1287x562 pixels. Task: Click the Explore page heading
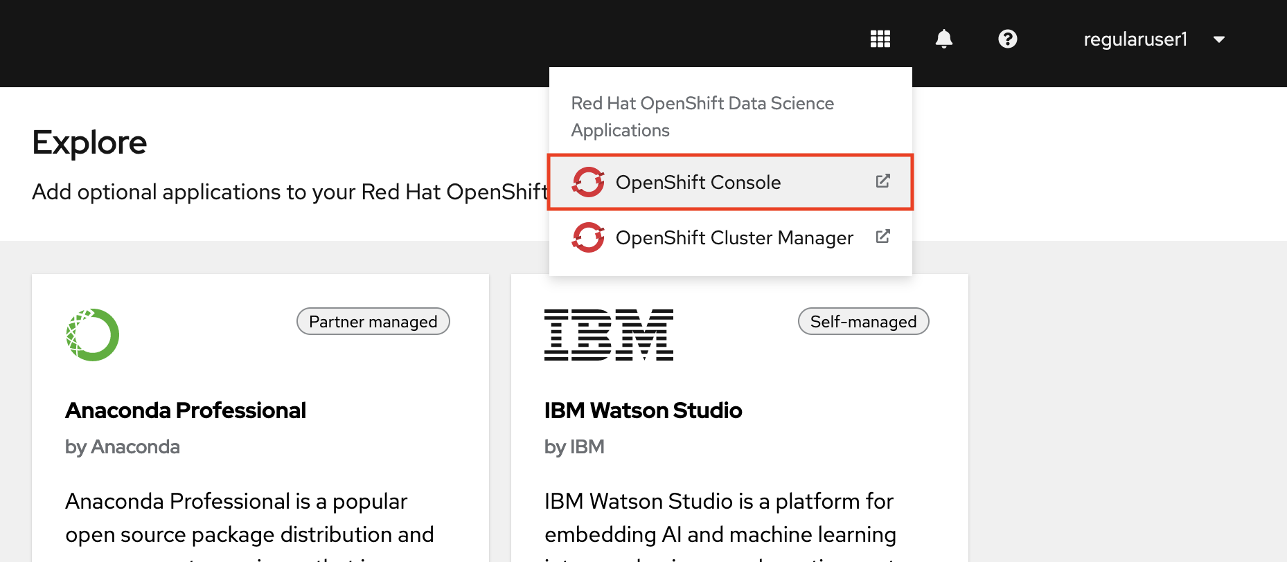tap(89, 143)
